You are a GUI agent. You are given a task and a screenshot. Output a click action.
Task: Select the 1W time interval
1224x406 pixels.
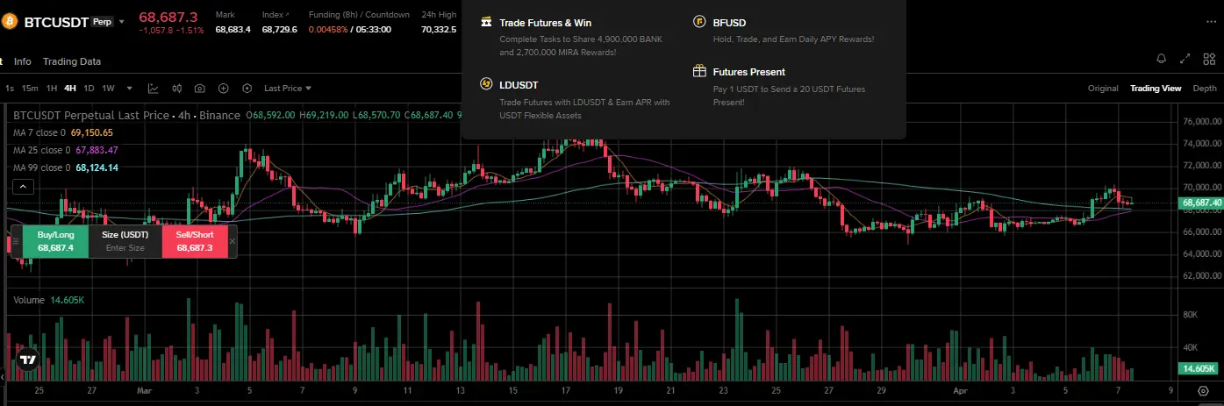tap(109, 89)
